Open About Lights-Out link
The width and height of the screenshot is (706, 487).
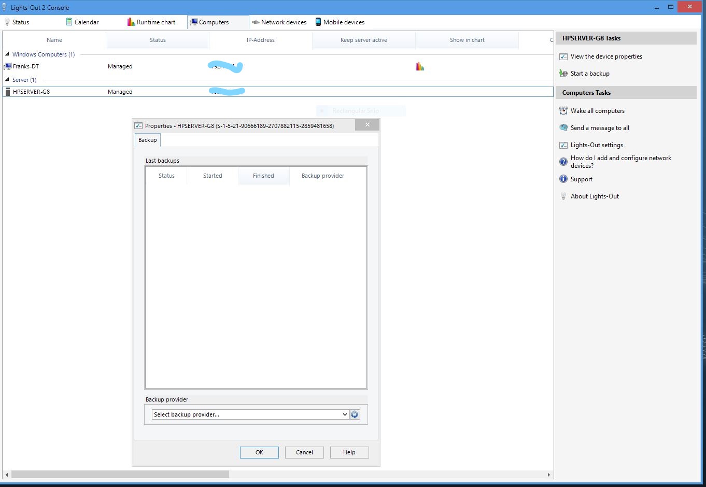595,196
